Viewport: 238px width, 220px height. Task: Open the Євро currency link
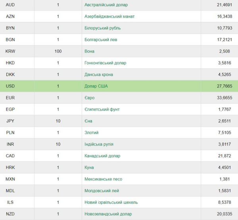[89, 98]
